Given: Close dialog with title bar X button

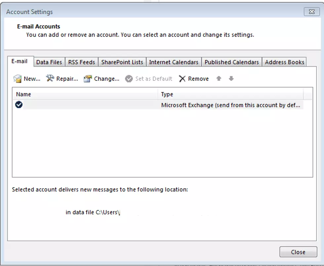Looking at the screenshot, I should tap(311, 12).
